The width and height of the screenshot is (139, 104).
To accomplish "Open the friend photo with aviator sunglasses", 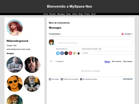I will (32, 65).
